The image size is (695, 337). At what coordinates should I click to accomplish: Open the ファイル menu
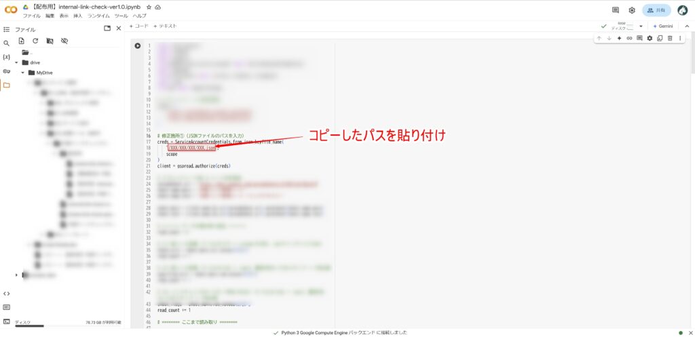tap(31, 16)
